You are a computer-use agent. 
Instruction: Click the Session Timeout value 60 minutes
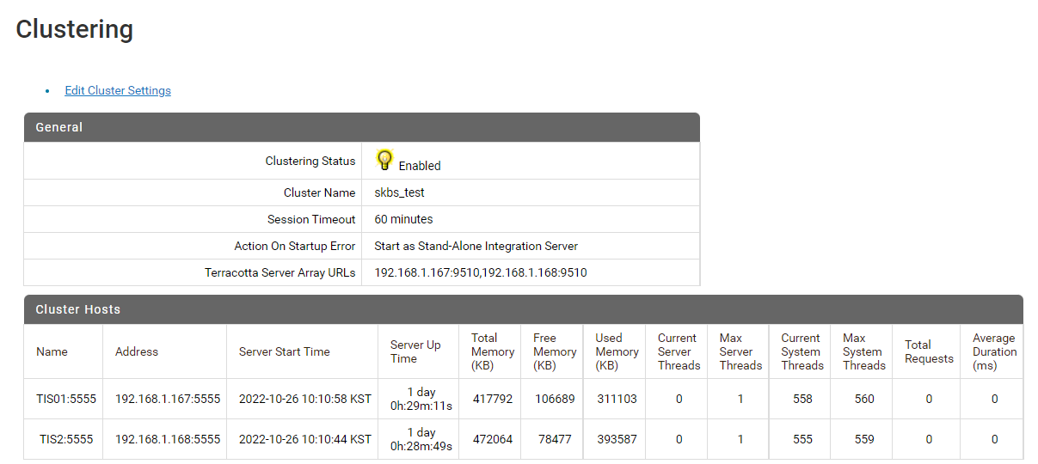click(x=403, y=219)
